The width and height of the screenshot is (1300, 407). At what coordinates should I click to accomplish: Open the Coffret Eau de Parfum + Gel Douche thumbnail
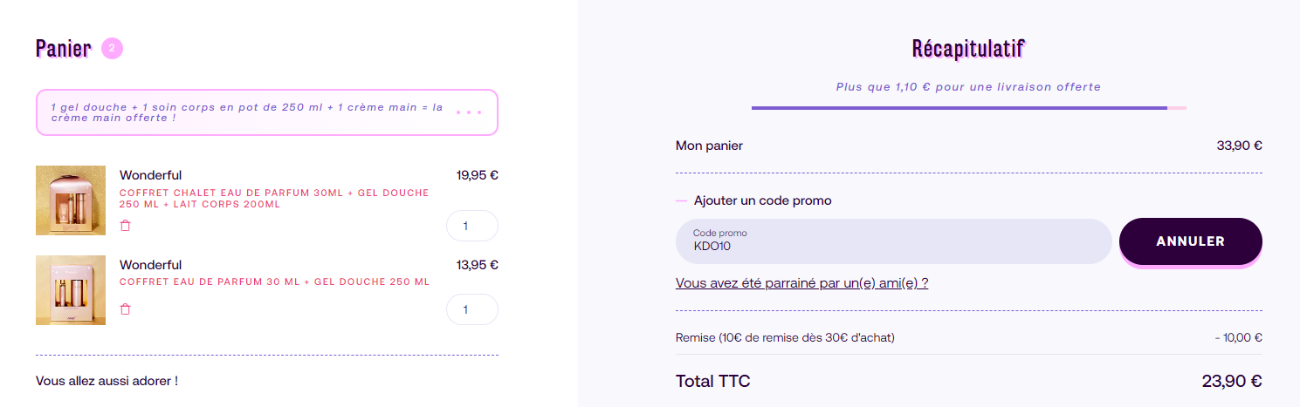pyautogui.click(x=71, y=290)
